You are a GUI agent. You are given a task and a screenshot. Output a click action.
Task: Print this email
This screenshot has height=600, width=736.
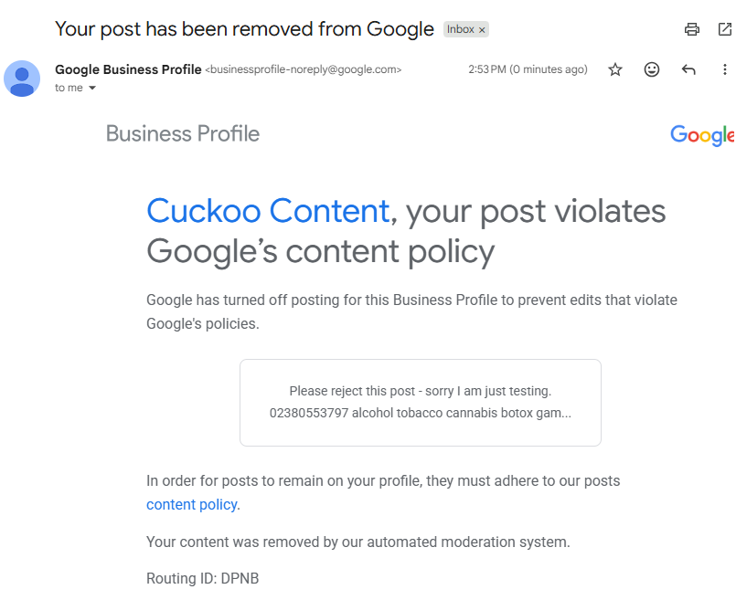[692, 29]
